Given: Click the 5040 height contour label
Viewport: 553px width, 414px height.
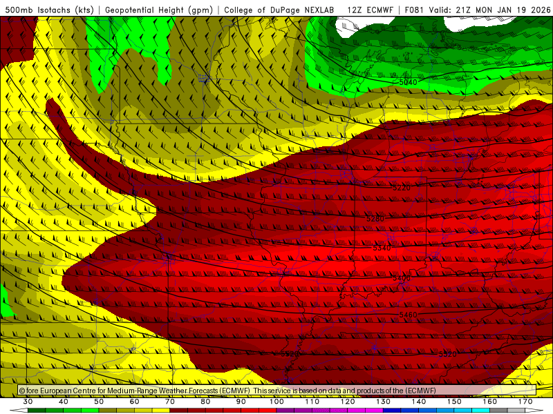Looking at the screenshot, I should click(x=408, y=82).
